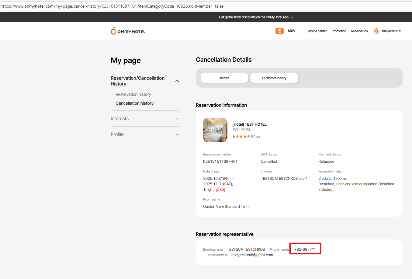
Task: Click the Refunded payment status
Action: pyautogui.click(x=326, y=162)
